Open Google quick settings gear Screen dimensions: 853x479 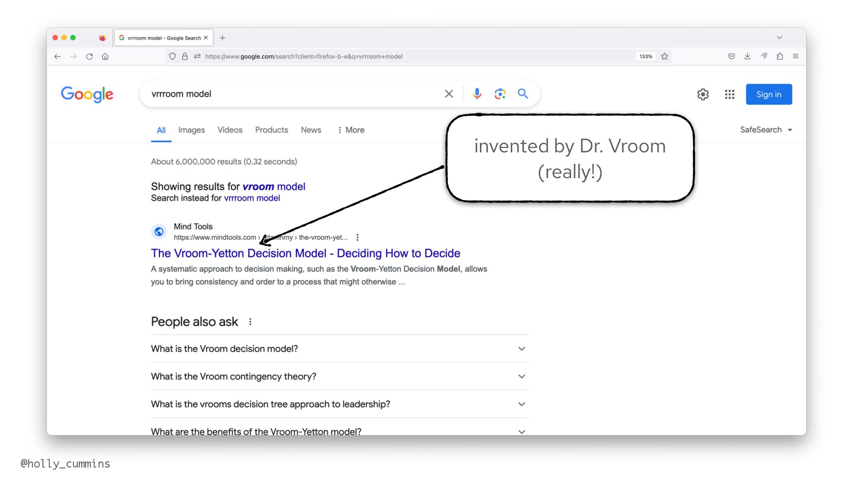(x=703, y=94)
